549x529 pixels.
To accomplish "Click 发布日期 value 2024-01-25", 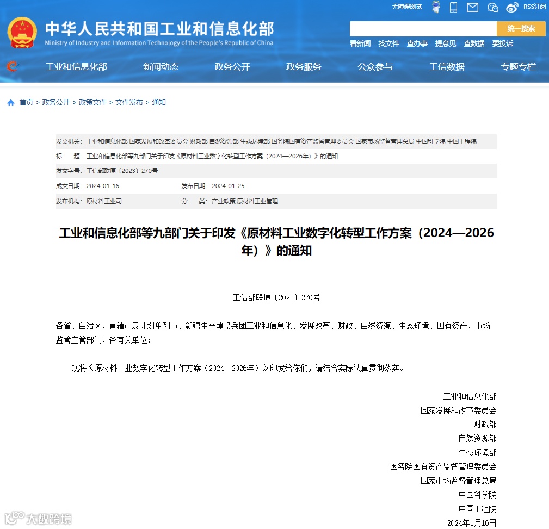I will [228, 186].
